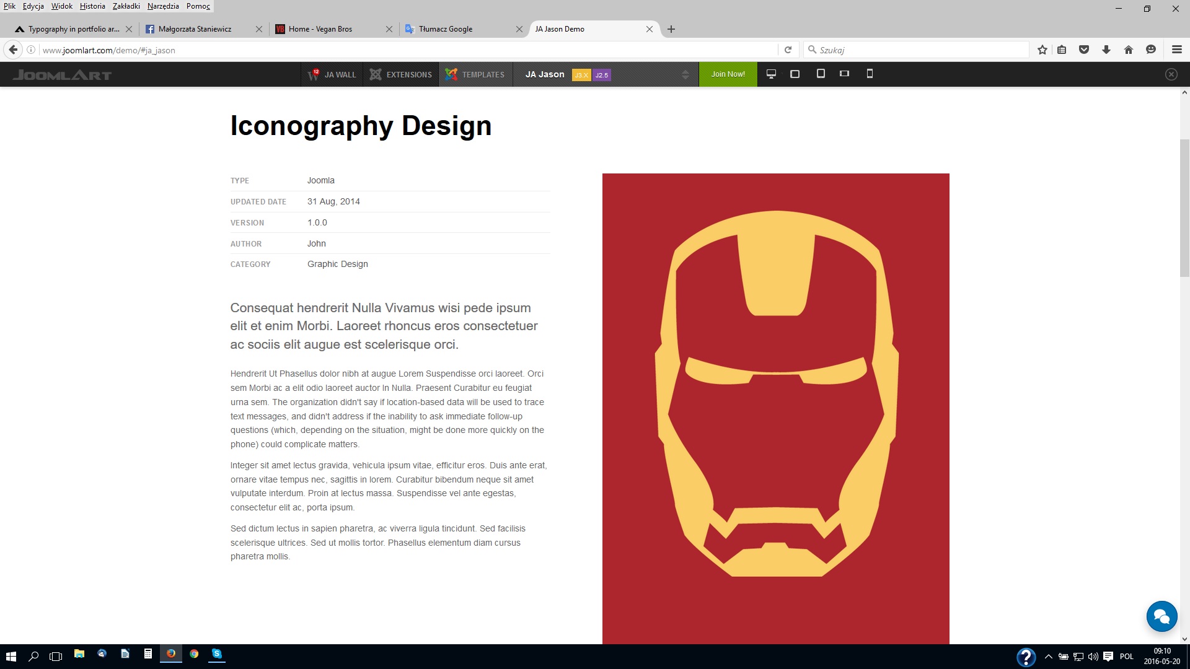Switch to portrait tablet preview

tap(821, 74)
